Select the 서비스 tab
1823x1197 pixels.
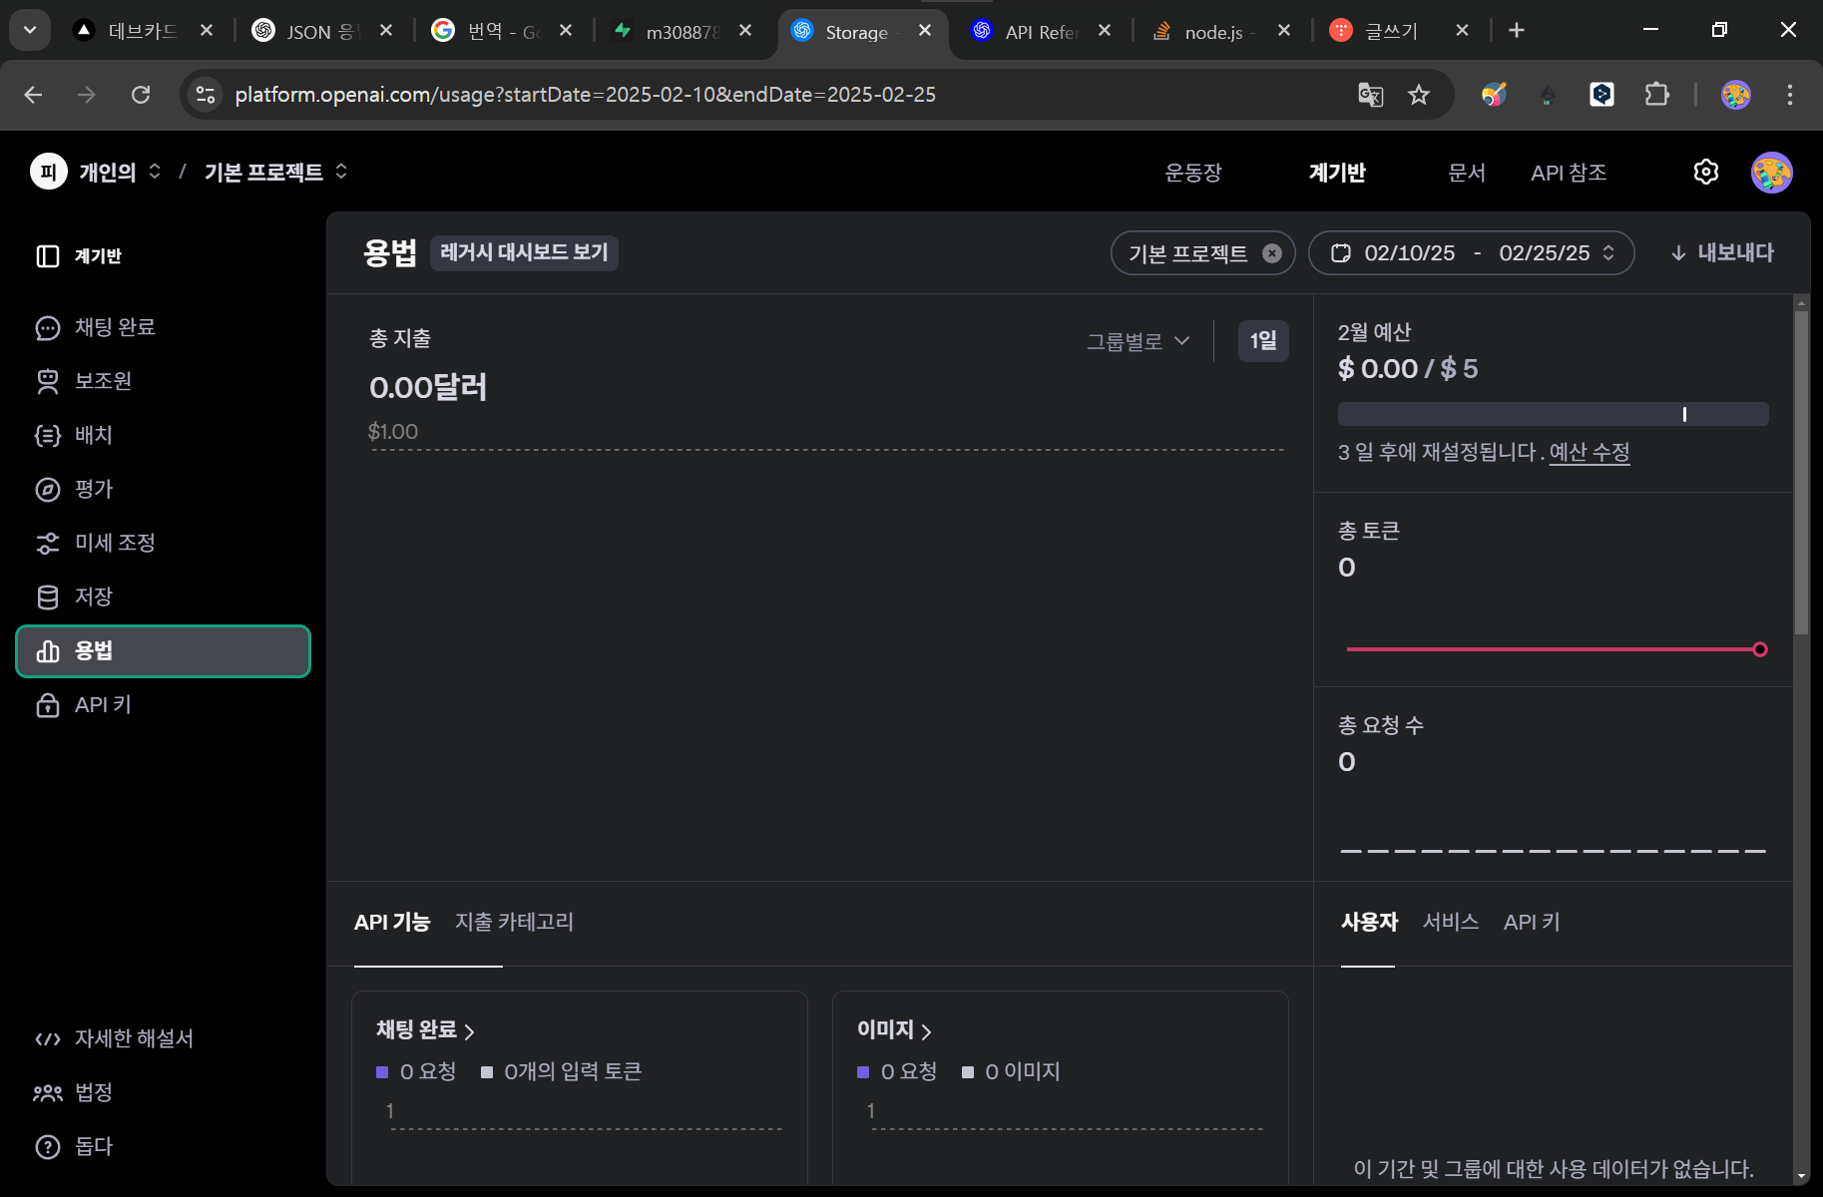1451,922
